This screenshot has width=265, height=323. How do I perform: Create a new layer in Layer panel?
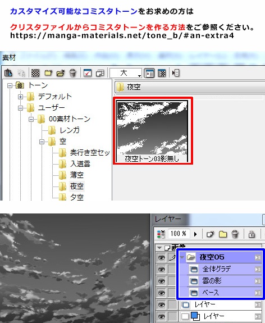tap(211, 234)
